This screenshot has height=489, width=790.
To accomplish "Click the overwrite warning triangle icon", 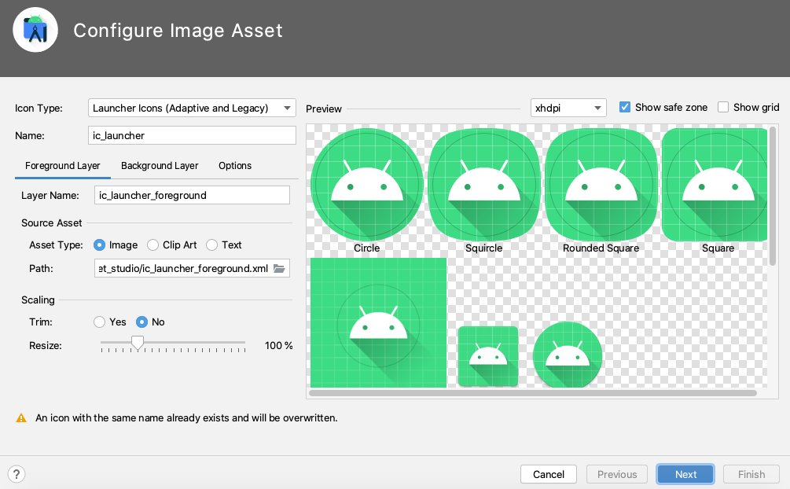I will [x=21, y=418].
